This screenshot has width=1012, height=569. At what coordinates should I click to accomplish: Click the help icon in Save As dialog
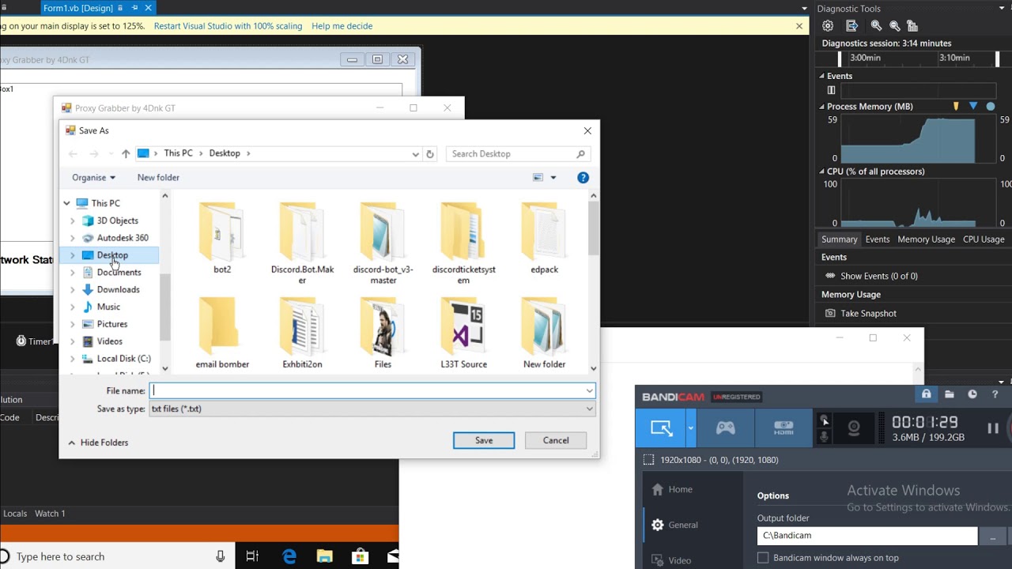(583, 178)
